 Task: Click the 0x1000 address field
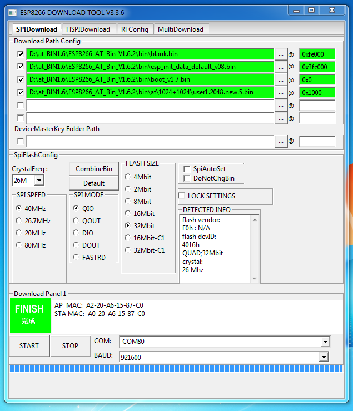click(317, 93)
